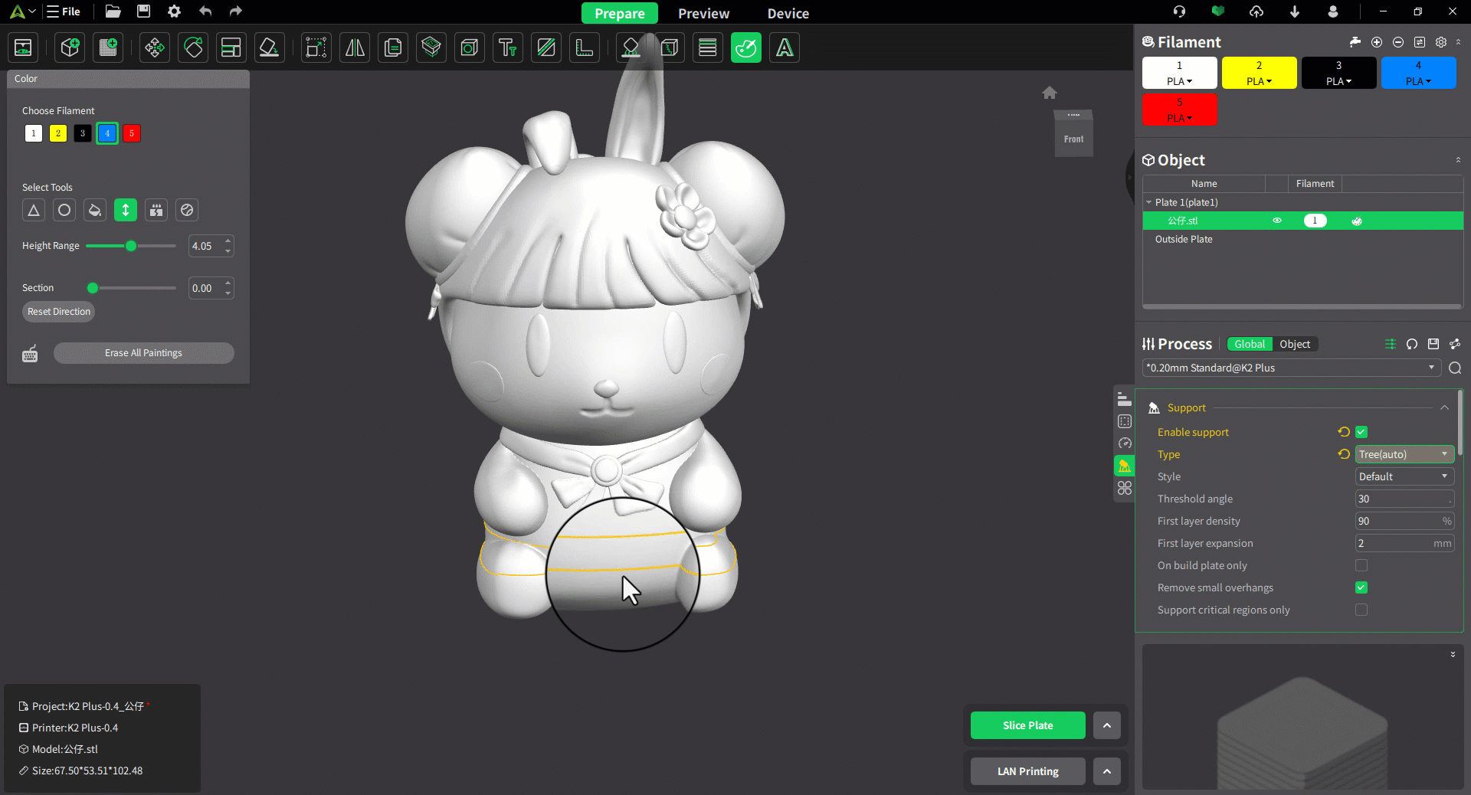Select the Circle brush tool
Viewport: 1471px width, 795px height.
click(64, 210)
